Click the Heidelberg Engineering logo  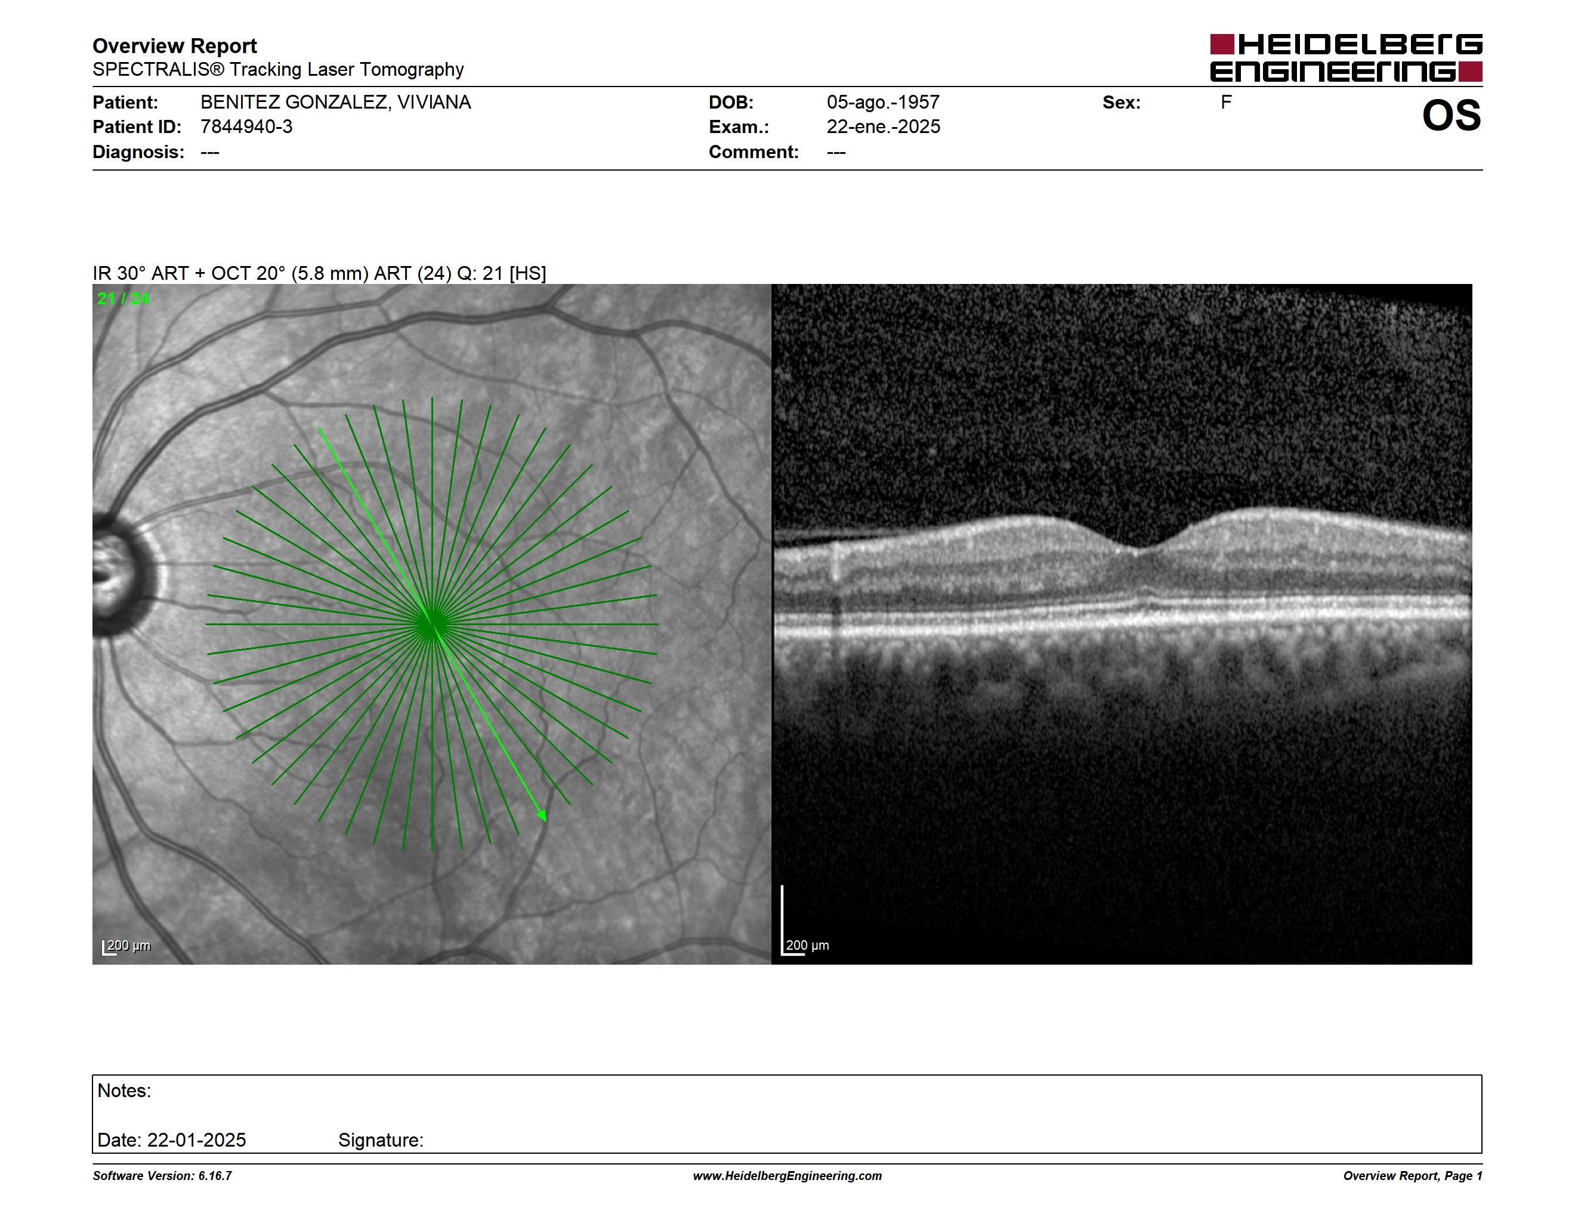pos(1346,58)
